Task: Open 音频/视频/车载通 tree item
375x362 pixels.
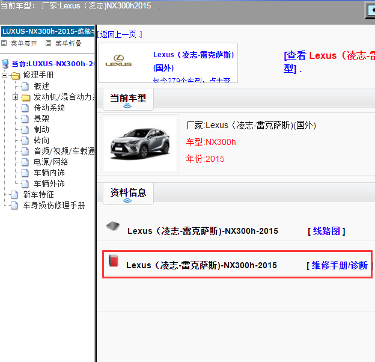Action: (x=64, y=152)
